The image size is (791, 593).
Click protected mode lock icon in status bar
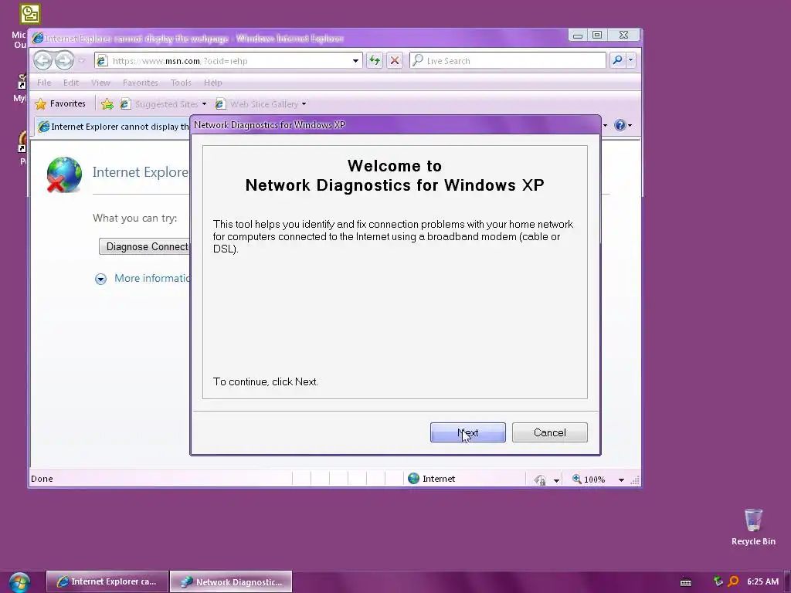coord(540,479)
